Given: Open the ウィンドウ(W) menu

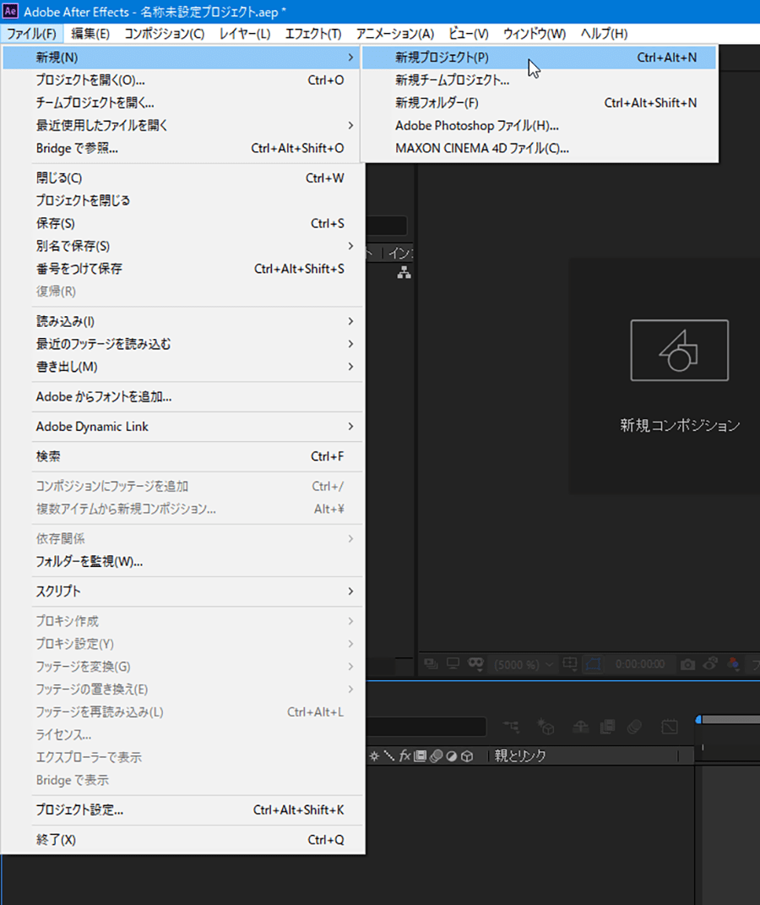Looking at the screenshot, I should [x=535, y=34].
